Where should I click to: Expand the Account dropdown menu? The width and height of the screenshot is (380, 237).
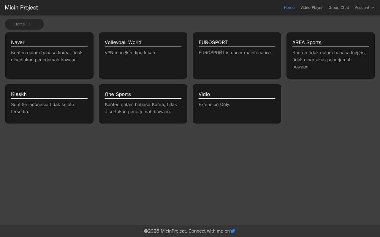click(x=365, y=8)
